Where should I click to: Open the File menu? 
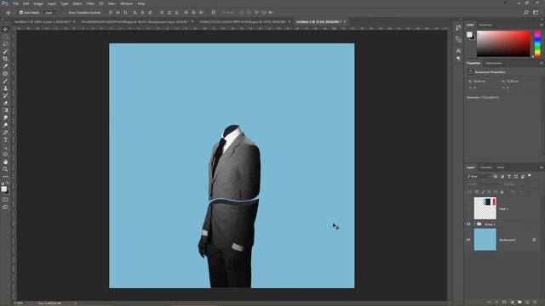[16, 3]
